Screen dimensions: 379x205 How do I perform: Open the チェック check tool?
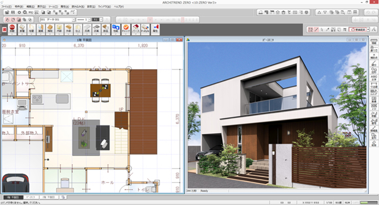tap(126, 29)
